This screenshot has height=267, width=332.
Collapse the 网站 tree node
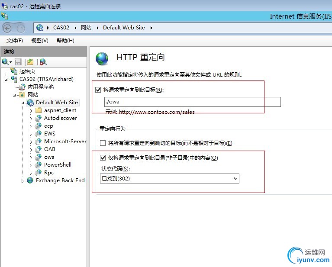click(14, 95)
